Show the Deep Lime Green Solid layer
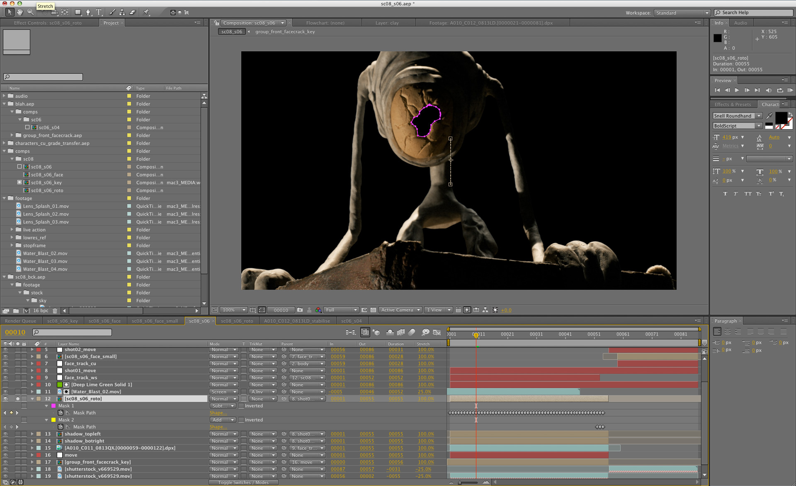796x486 pixels. 5,385
